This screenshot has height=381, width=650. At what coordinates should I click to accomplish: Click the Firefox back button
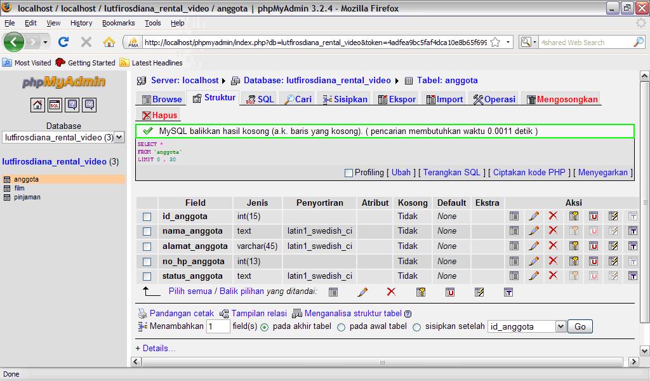coord(14,42)
